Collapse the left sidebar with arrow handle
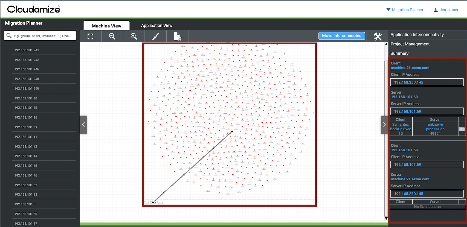 tap(83, 125)
